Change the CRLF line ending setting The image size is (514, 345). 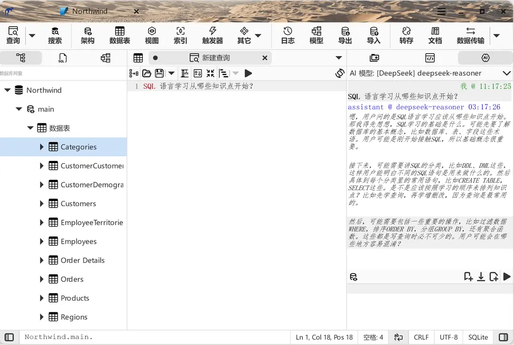point(421,337)
